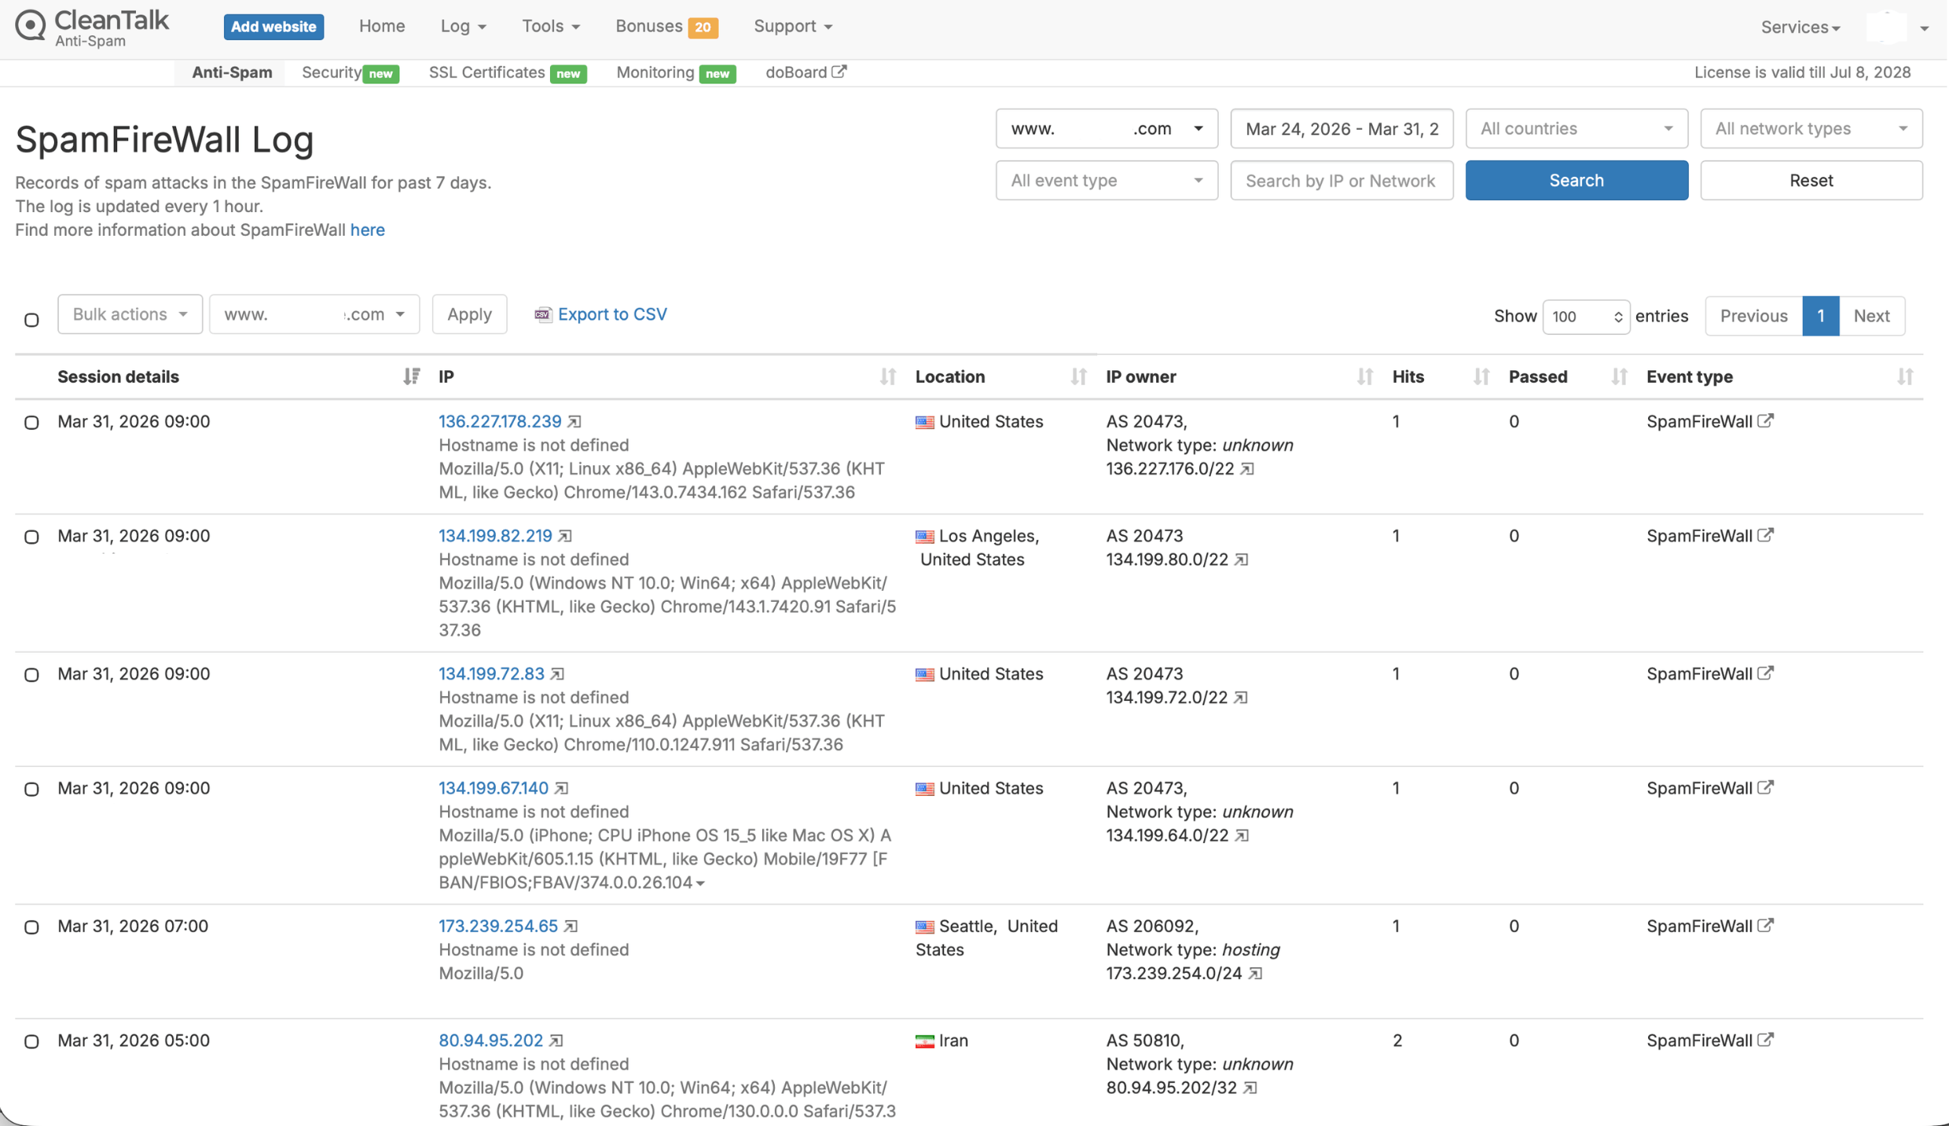Sort by IP column arrows
Screen dimensions: 1949x1126
[x=888, y=377]
